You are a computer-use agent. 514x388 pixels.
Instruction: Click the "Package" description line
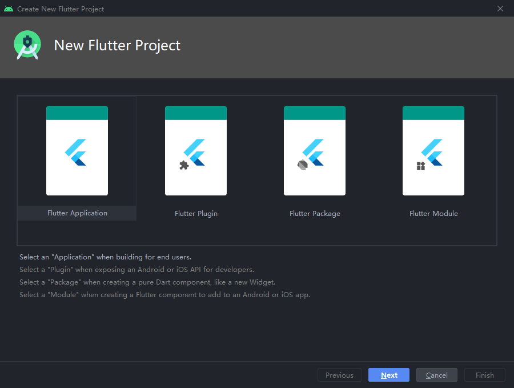(x=147, y=282)
